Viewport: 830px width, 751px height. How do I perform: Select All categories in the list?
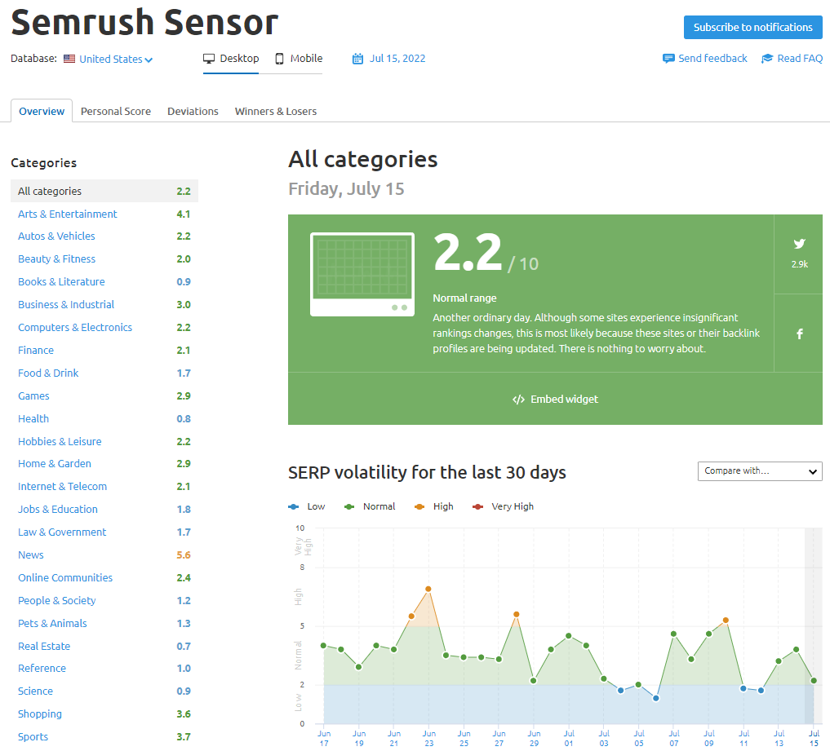click(104, 191)
